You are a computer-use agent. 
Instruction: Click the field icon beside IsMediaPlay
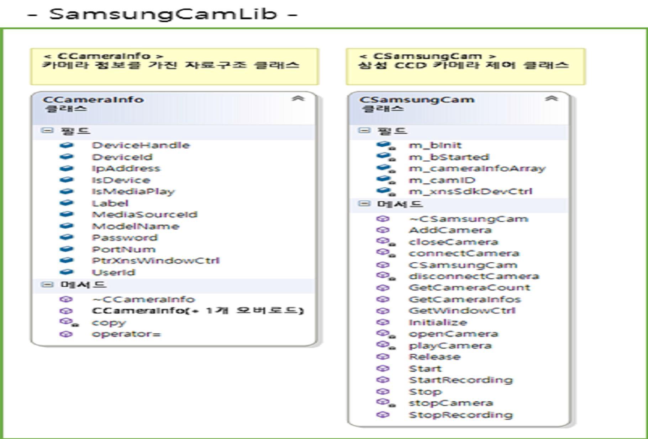[x=67, y=191]
